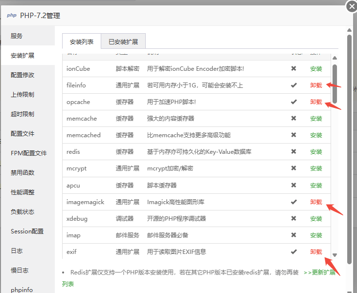
Task: Open 禁用函数 section
Action: pos(22,172)
